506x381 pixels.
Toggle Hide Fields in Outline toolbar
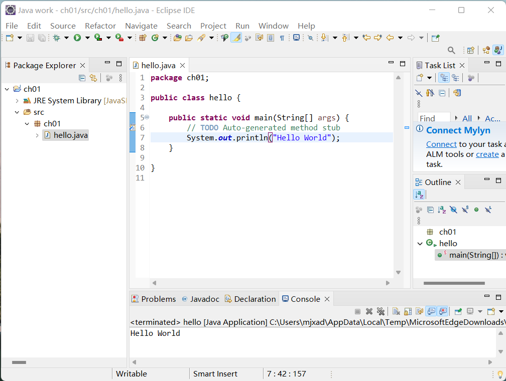pos(453,210)
